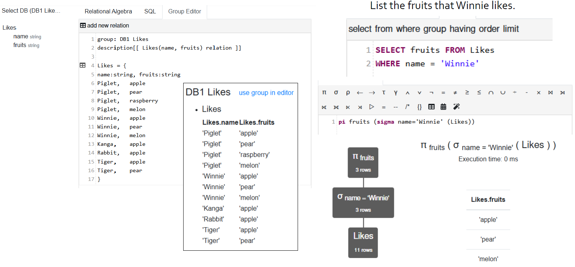Insert the gamma group-by operator
Image resolution: width=575 pixels, height=267 pixels.
click(396, 93)
